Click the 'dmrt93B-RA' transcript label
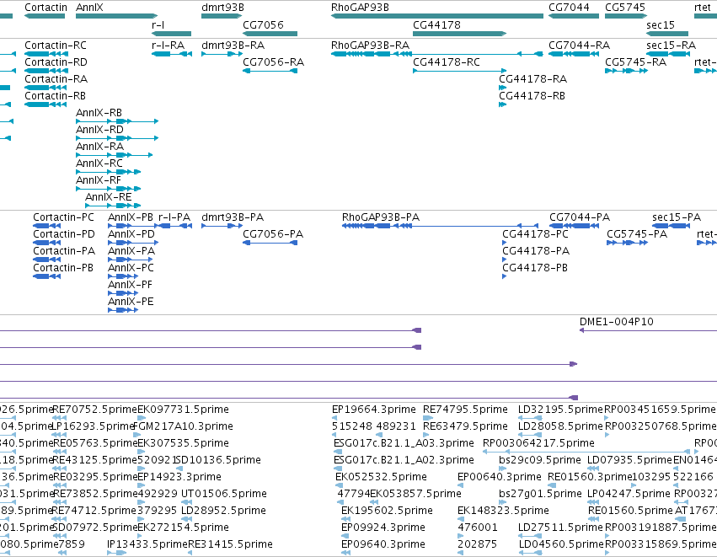Viewport: 717px width, 557px height. [x=233, y=46]
